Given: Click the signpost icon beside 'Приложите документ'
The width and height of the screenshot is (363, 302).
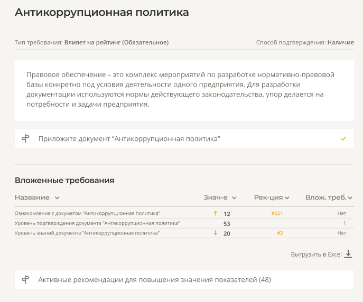Looking at the screenshot, I should pos(25,139).
